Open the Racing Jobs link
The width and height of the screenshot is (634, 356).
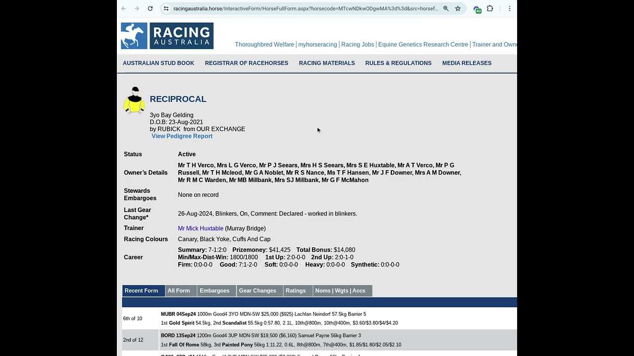coord(358,44)
